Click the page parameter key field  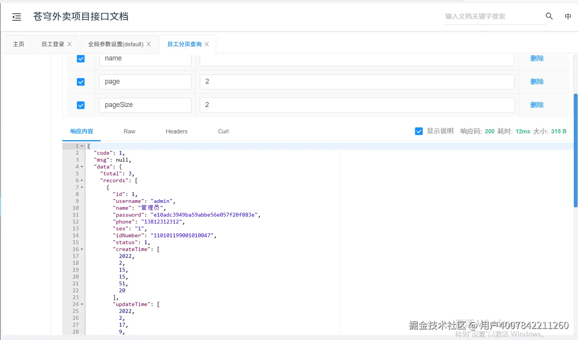[145, 82]
